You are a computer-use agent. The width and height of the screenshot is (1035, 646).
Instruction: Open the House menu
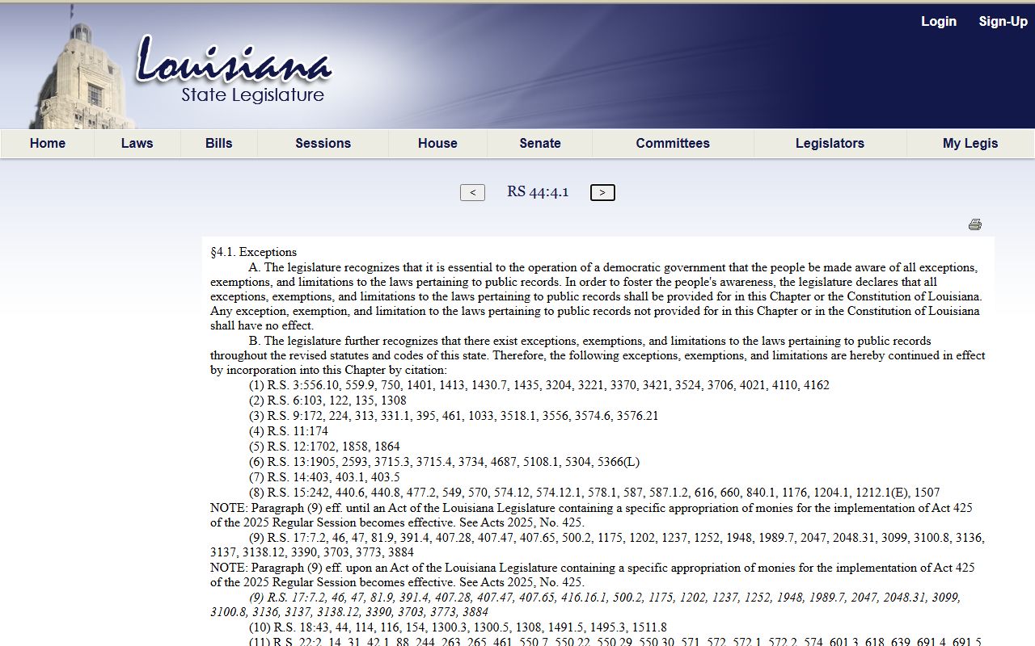click(x=437, y=143)
